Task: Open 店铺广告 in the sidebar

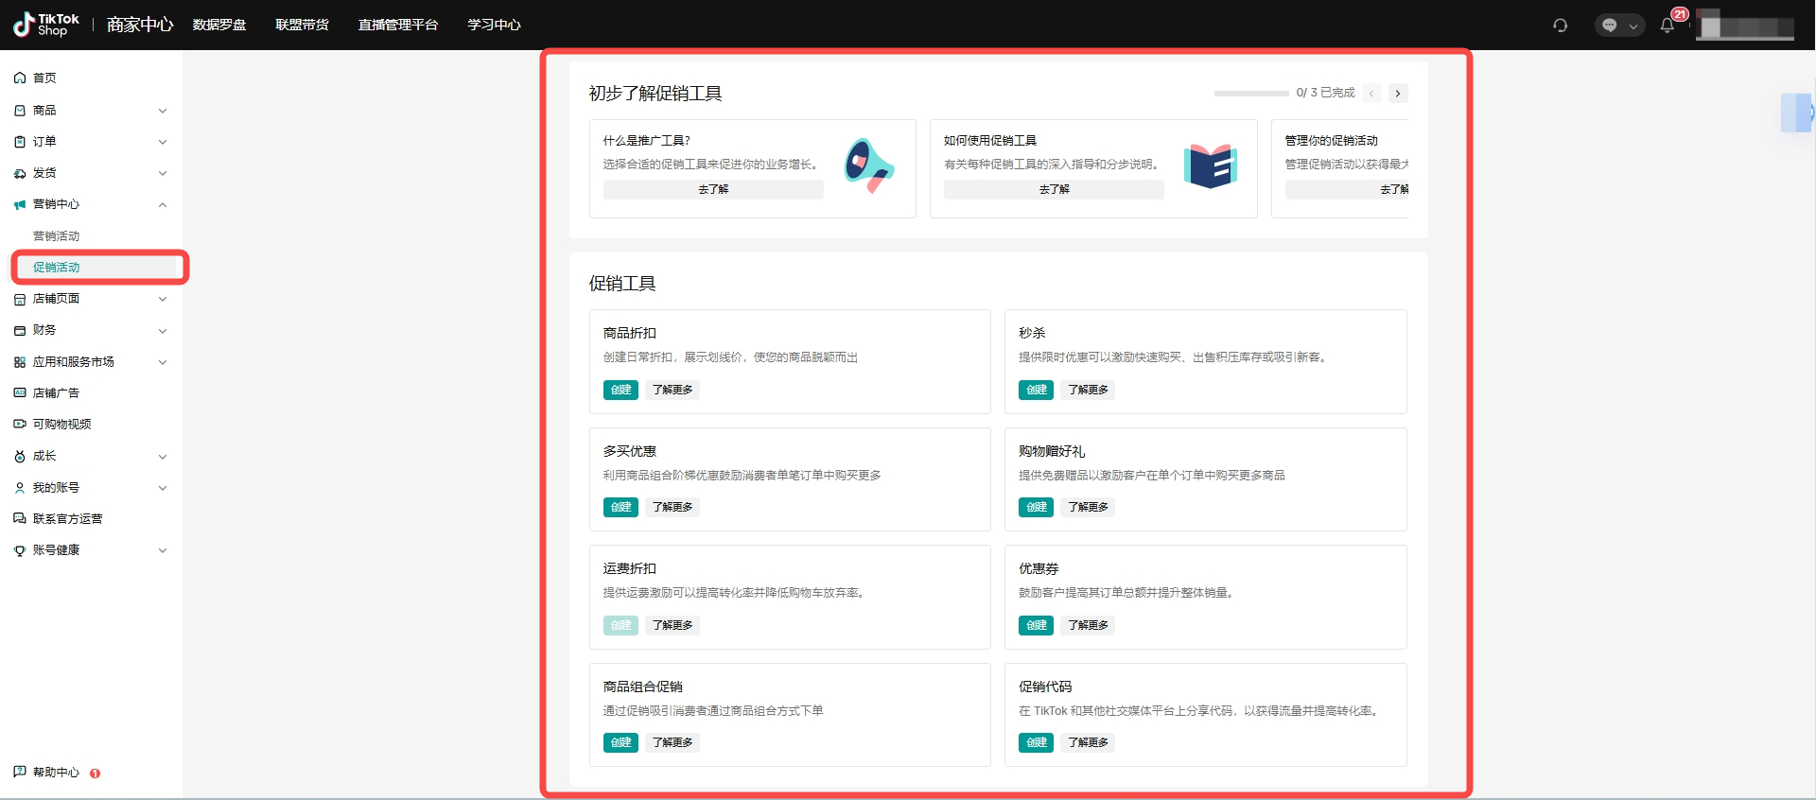Action: (56, 393)
